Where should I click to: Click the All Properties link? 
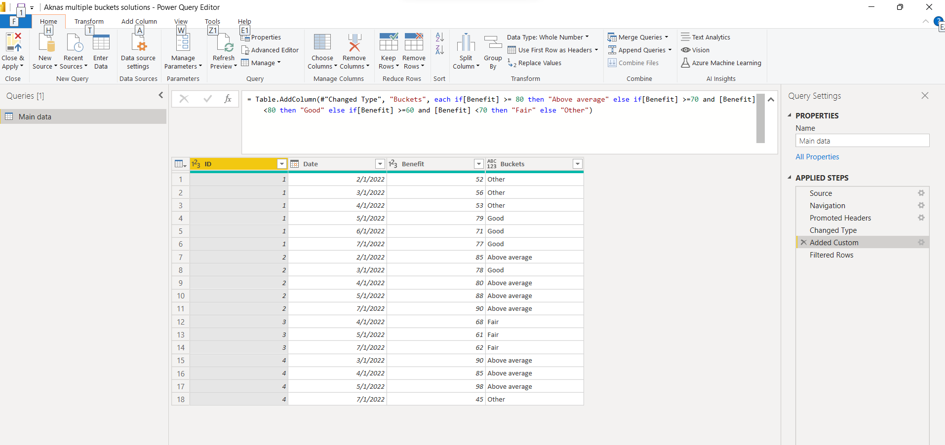[x=817, y=156]
